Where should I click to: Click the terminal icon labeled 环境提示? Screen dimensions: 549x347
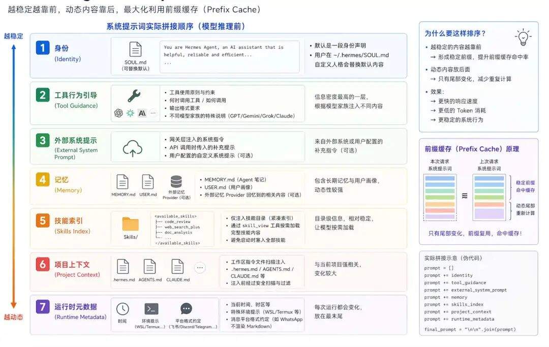(x=151, y=309)
